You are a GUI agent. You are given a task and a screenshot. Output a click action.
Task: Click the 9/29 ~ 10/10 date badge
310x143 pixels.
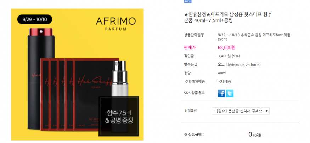tap(35, 19)
